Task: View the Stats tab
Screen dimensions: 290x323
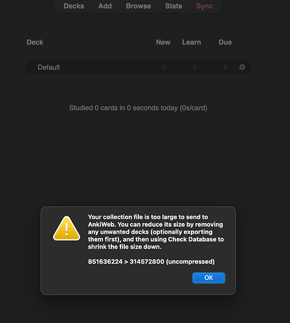Action: [173, 6]
